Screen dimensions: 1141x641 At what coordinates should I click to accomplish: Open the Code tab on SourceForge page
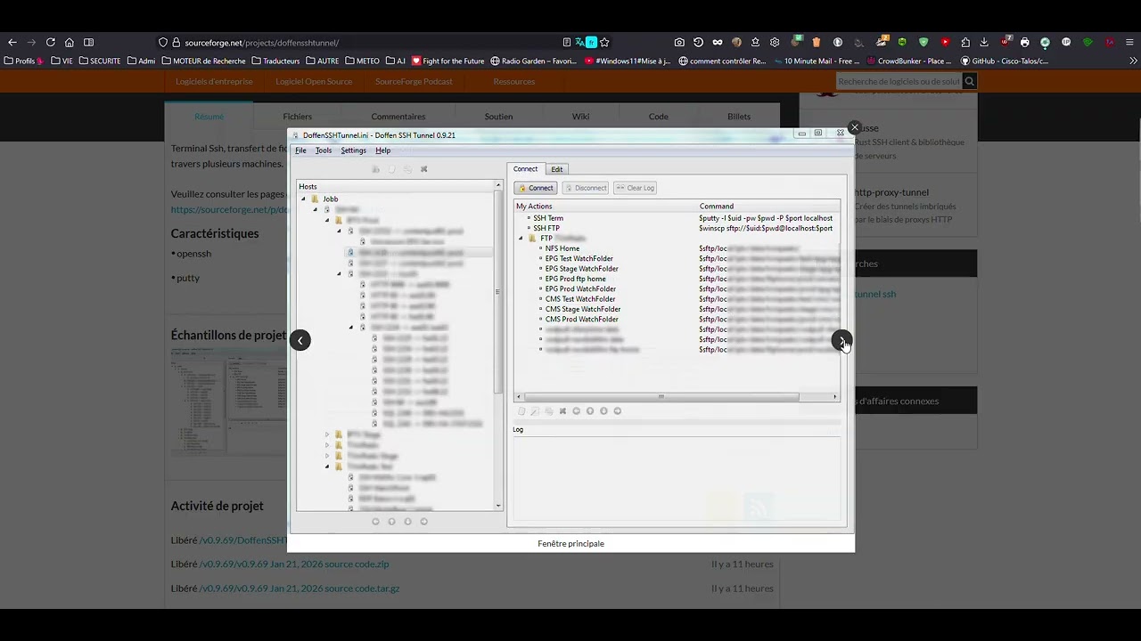pos(658,117)
